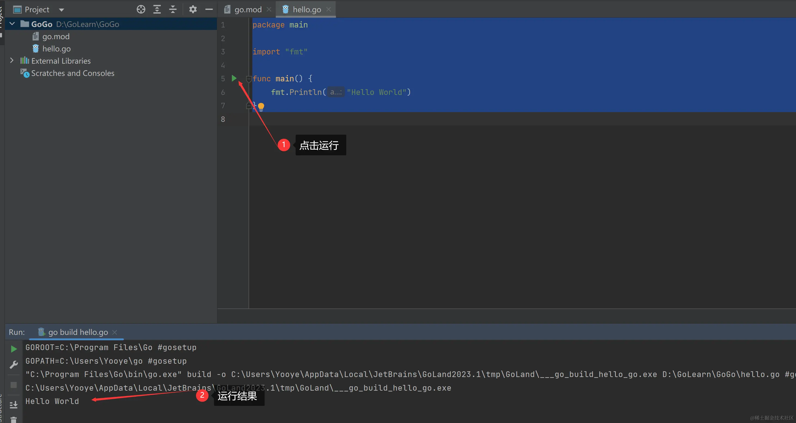Click the Collapse All icon in Project panel
Image resolution: width=796 pixels, height=423 pixels.
(173, 9)
